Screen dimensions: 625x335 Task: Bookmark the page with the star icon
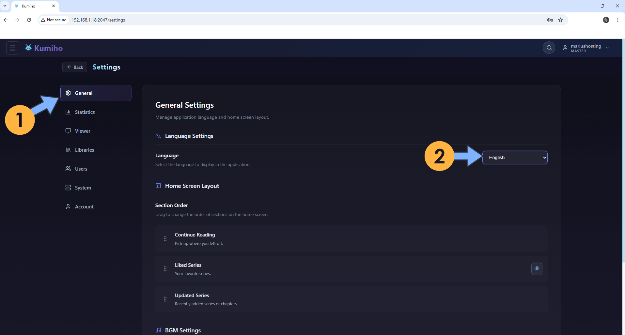pos(560,20)
